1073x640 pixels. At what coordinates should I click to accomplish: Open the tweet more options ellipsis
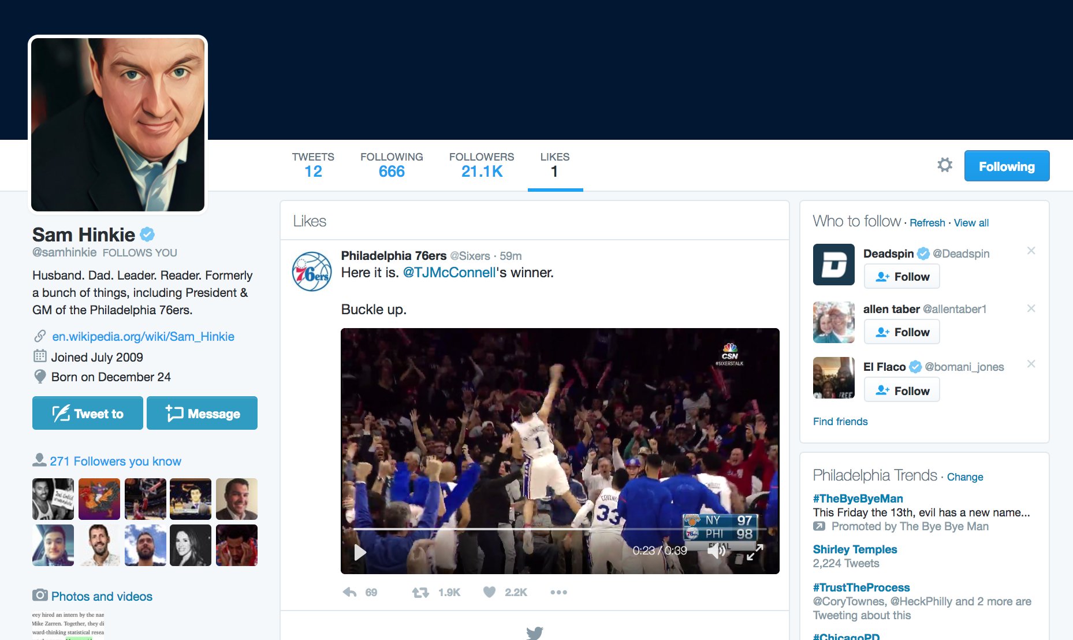pos(558,592)
